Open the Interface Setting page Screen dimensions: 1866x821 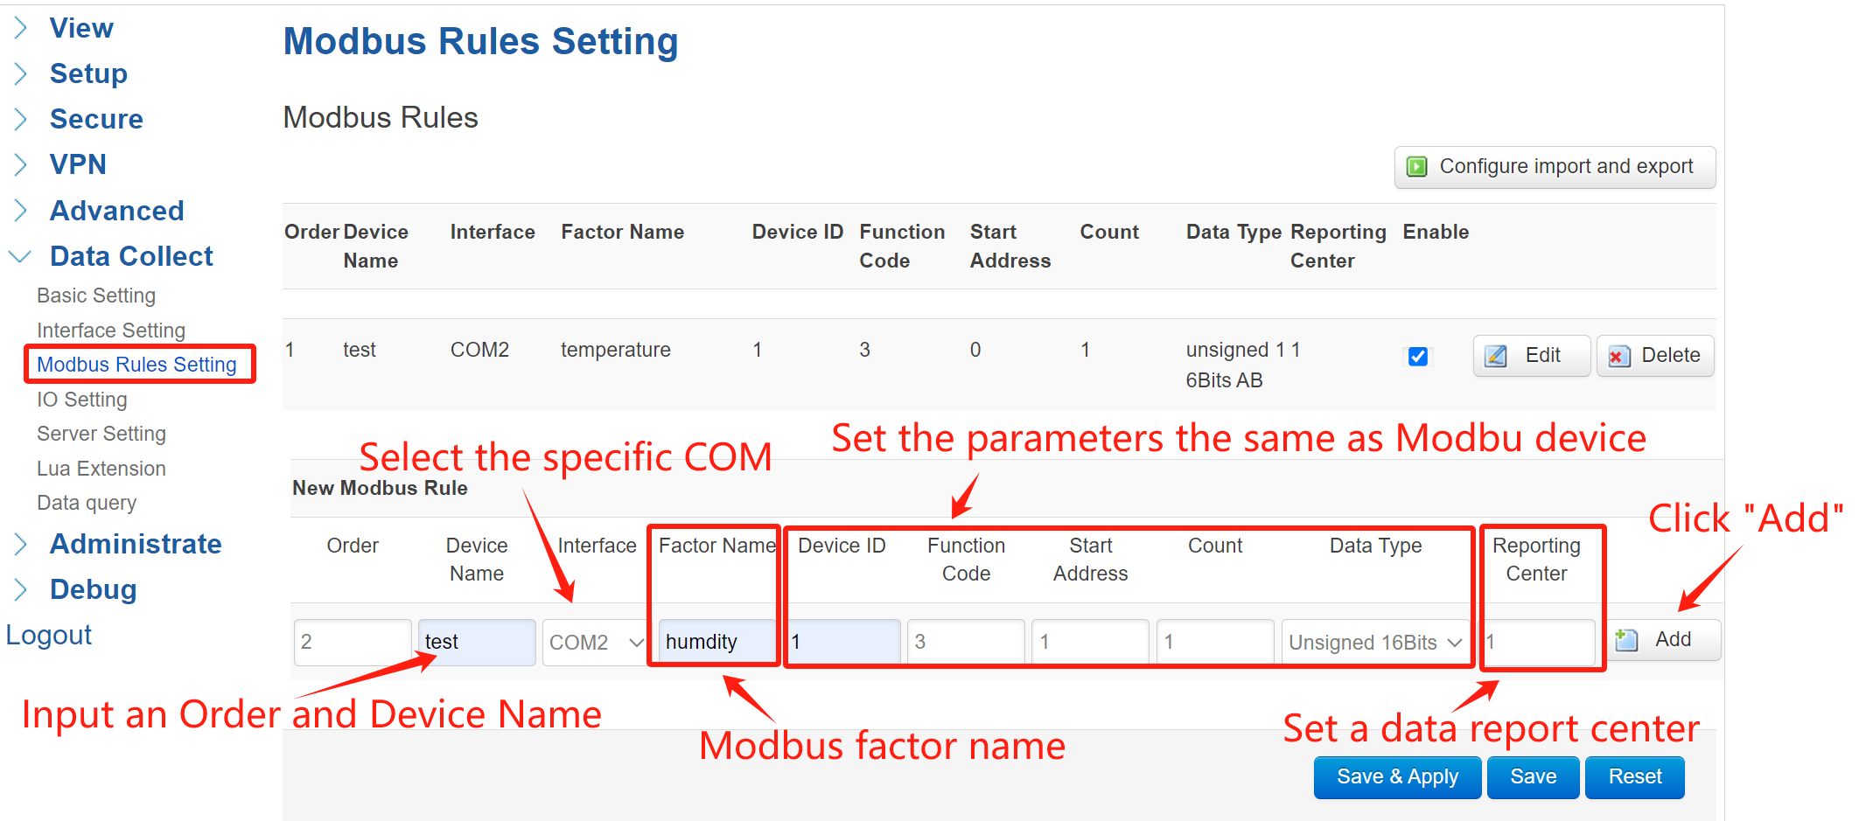[111, 330]
